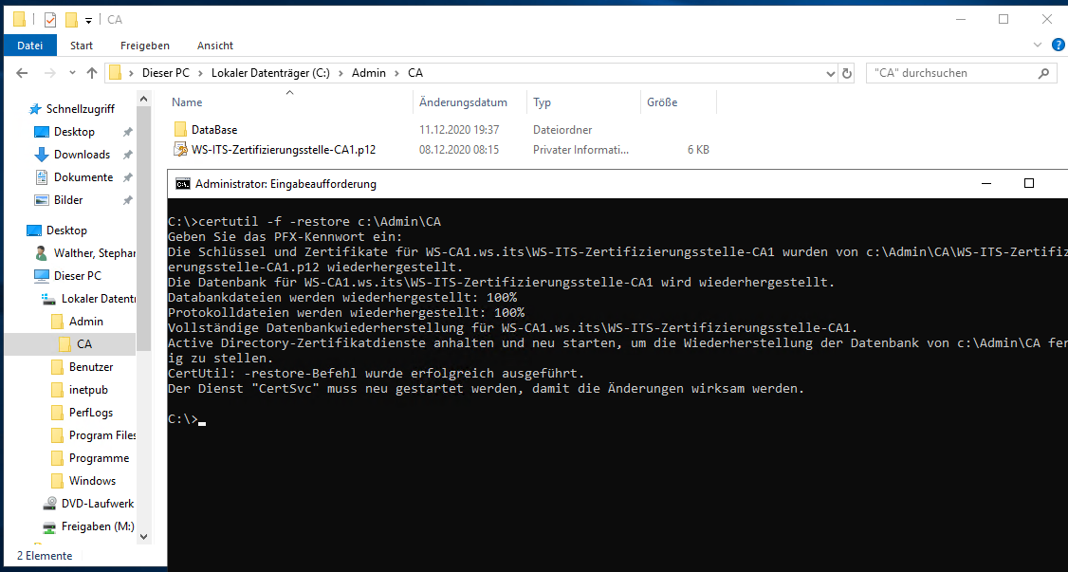1068x572 pixels.
Task: Click the DataBase folder icon
Action: click(180, 129)
